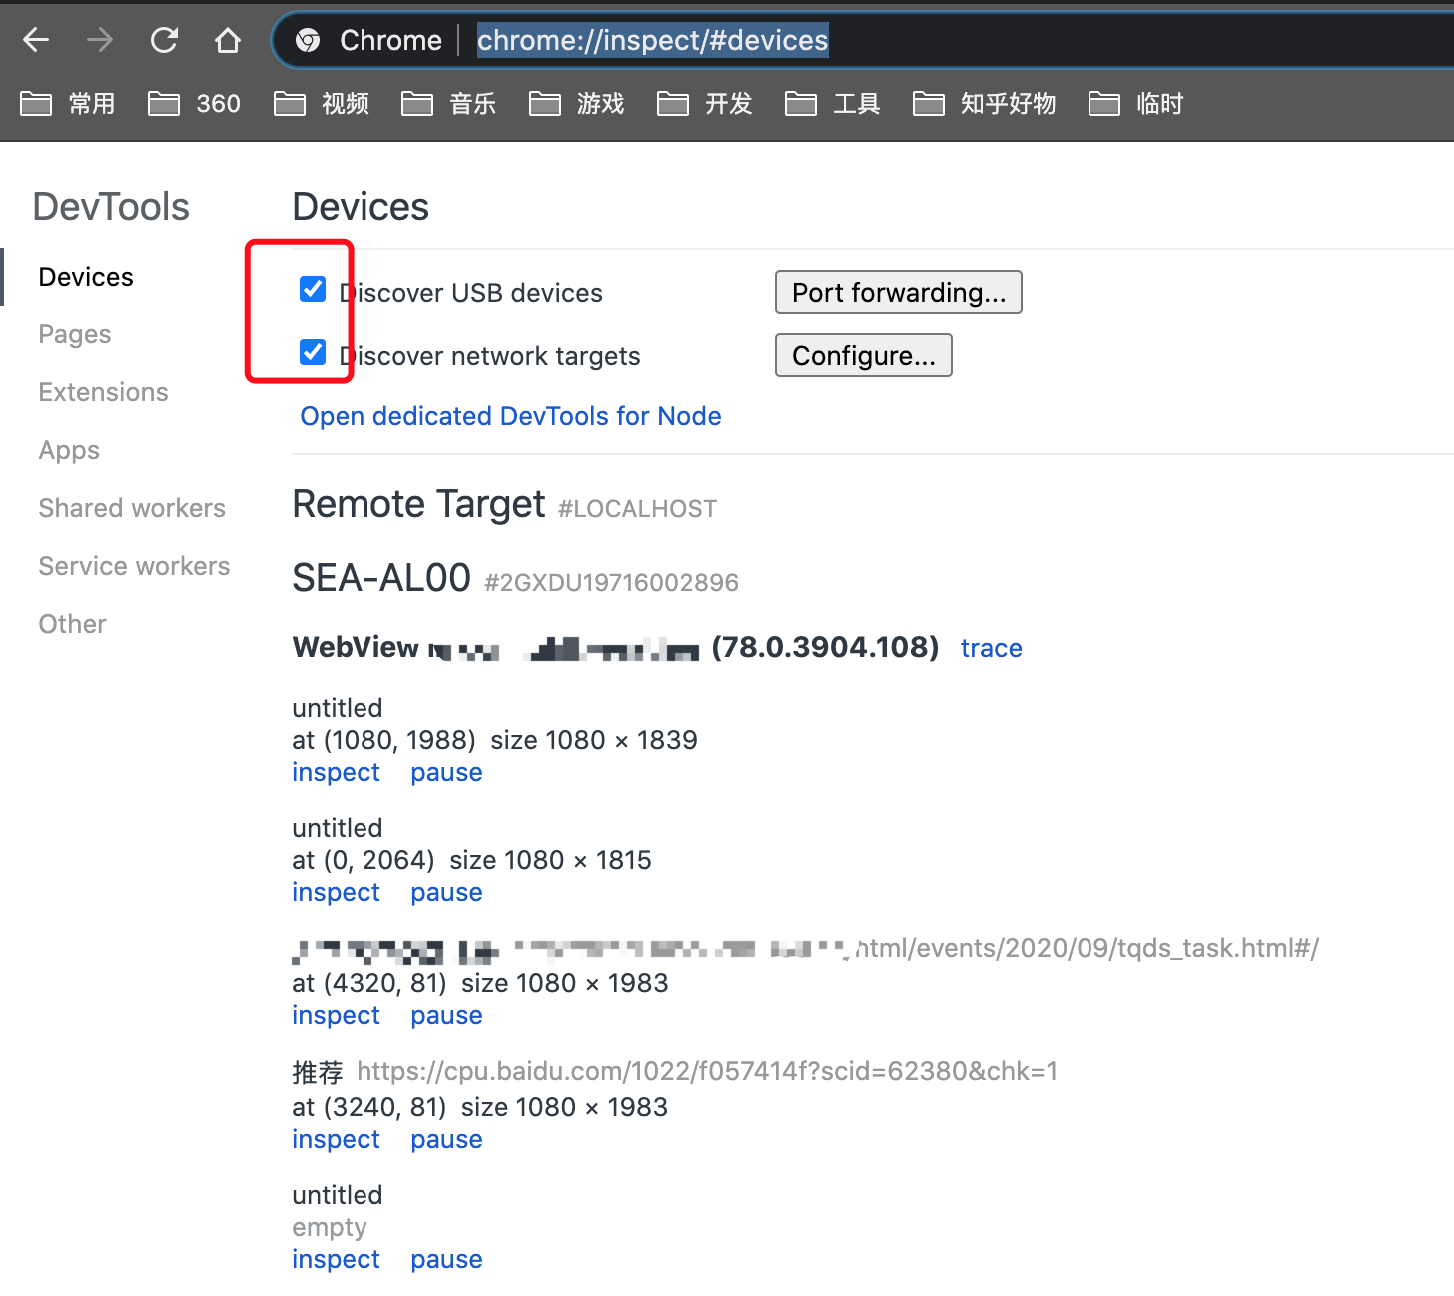Open the 临时 bookmarks folder
The width and height of the screenshot is (1454, 1296).
click(x=1136, y=103)
